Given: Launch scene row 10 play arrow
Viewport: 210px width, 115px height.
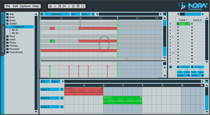Looking at the screenshot, I should pyautogui.click(x=170, y=53).
